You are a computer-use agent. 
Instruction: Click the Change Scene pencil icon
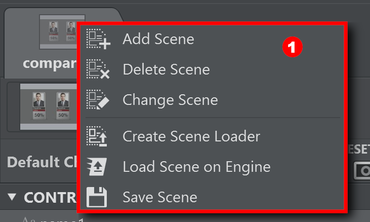tap(98, 100)
